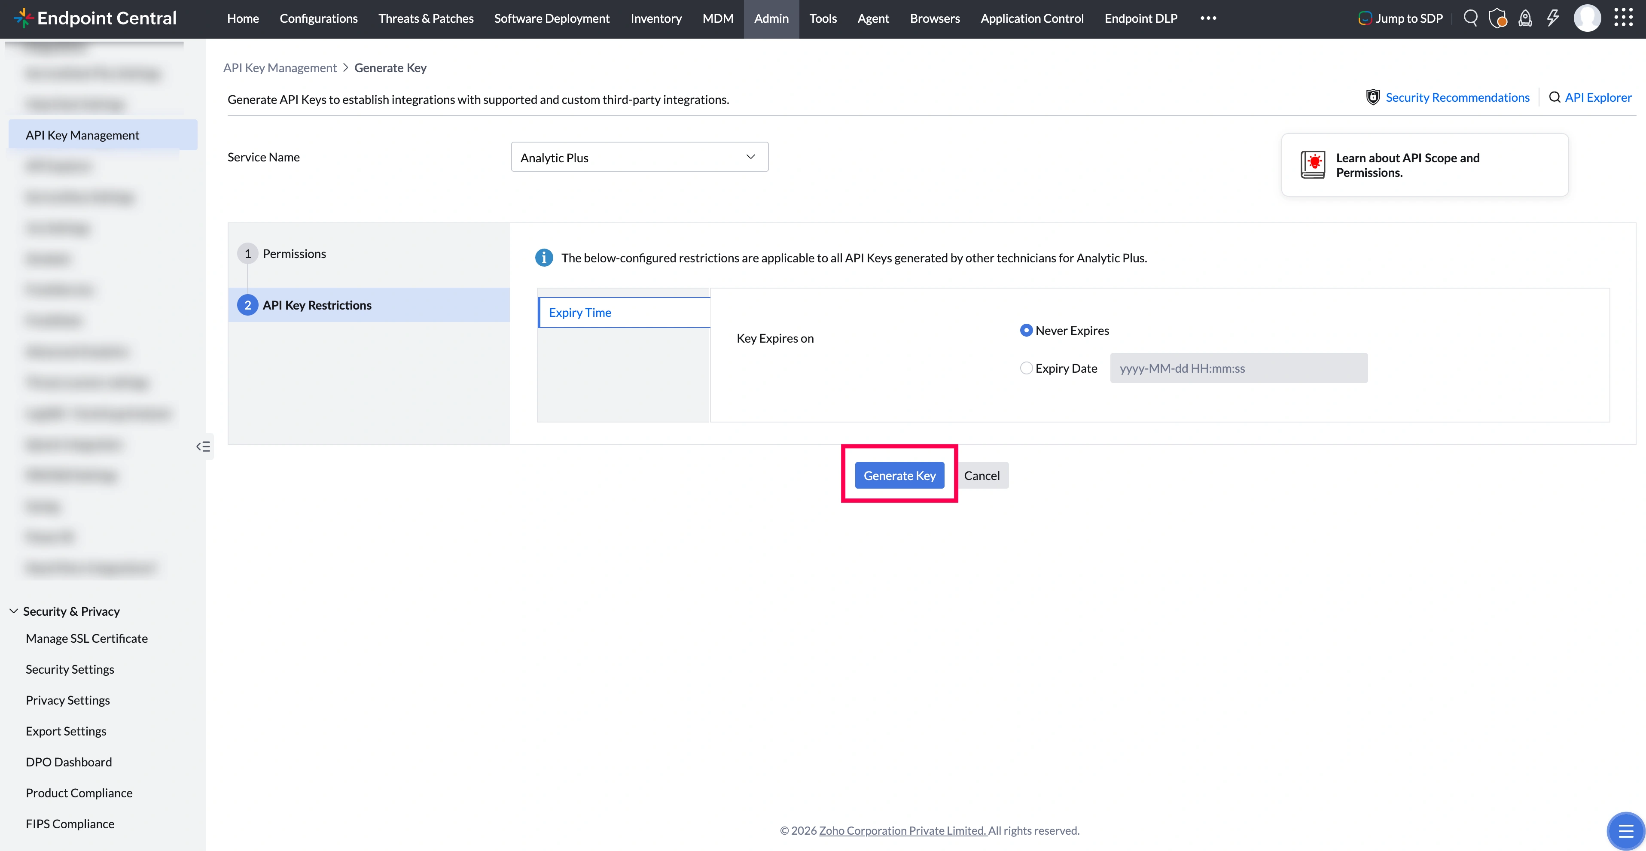Select step 2 API Key Restrictions
The image size is (1646, 851).
369,305
